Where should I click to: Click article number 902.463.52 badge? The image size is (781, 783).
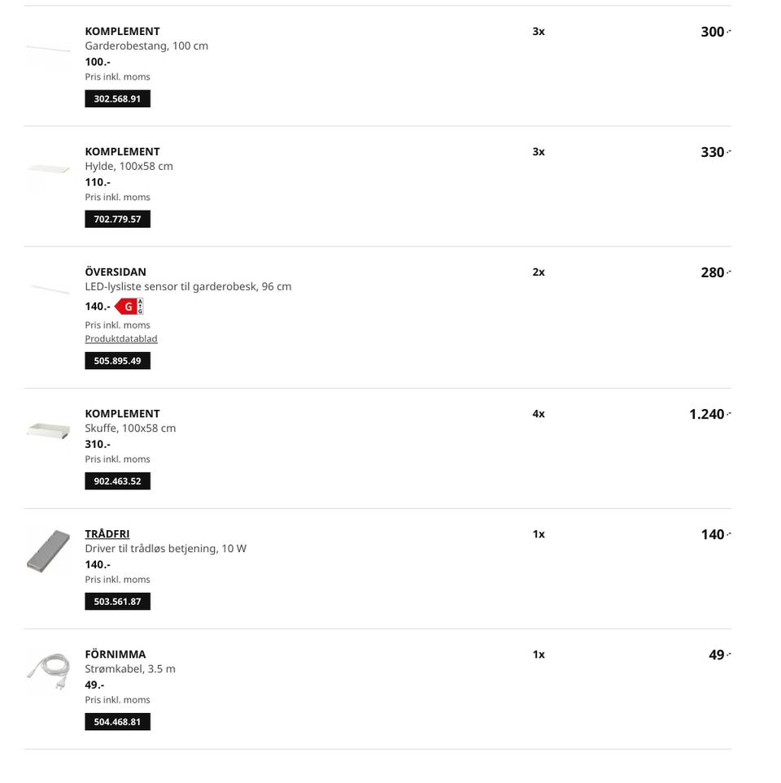click(117, 481)
